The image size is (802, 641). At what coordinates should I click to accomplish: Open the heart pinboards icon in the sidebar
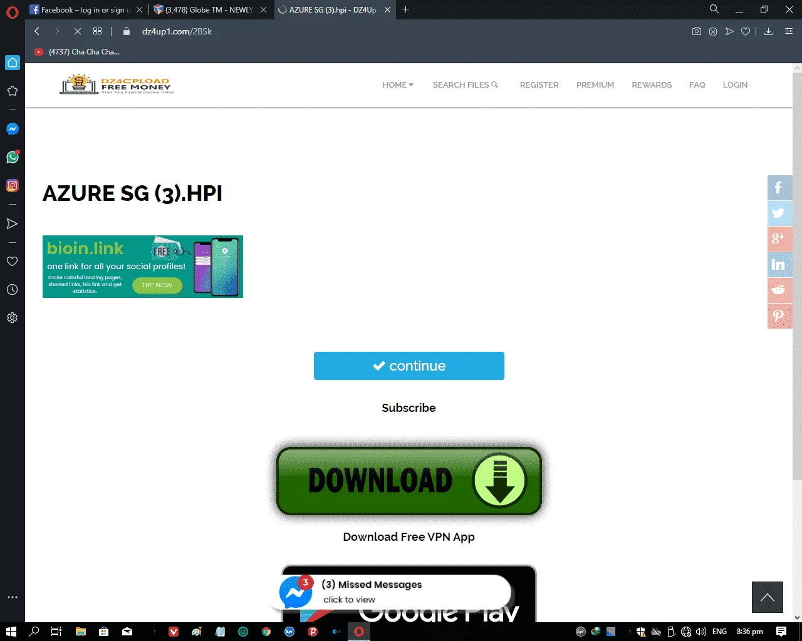coord(12,261)
